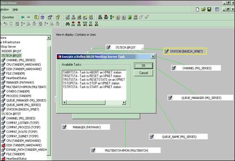Screen dimensions: 235x161
Task: Click the MULTIBATCH-BMON (MULTIBATCH) diagram node
Action: pos(125,150)
